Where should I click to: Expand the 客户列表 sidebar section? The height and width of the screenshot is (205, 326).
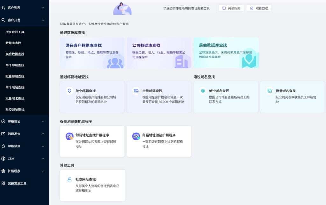(x=24, y=7)
